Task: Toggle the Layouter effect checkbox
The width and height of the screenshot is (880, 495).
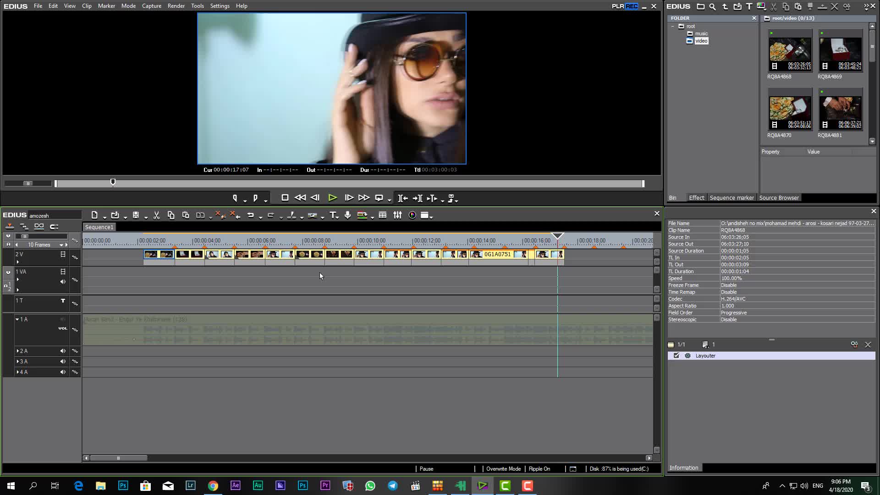Action: click(676, 356)
